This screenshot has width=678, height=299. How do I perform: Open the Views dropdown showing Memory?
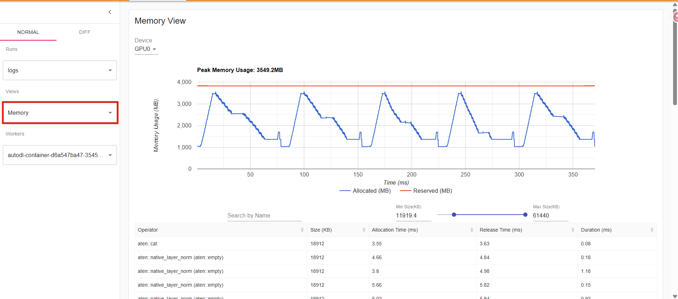60,113
